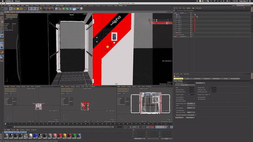Click the Load Preset button
This screenshot has width=253, height=142.
click(x=179, y=117)
